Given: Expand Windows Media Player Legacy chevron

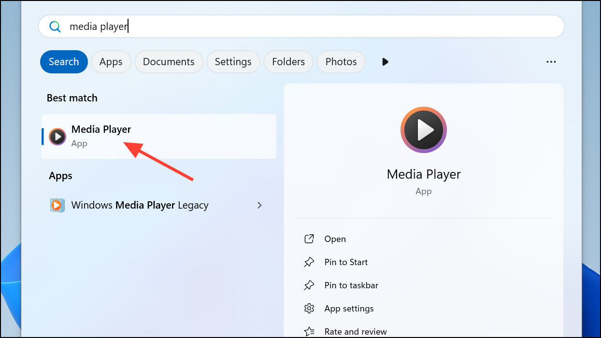Looking at the screenshot, I should point(259,205).
